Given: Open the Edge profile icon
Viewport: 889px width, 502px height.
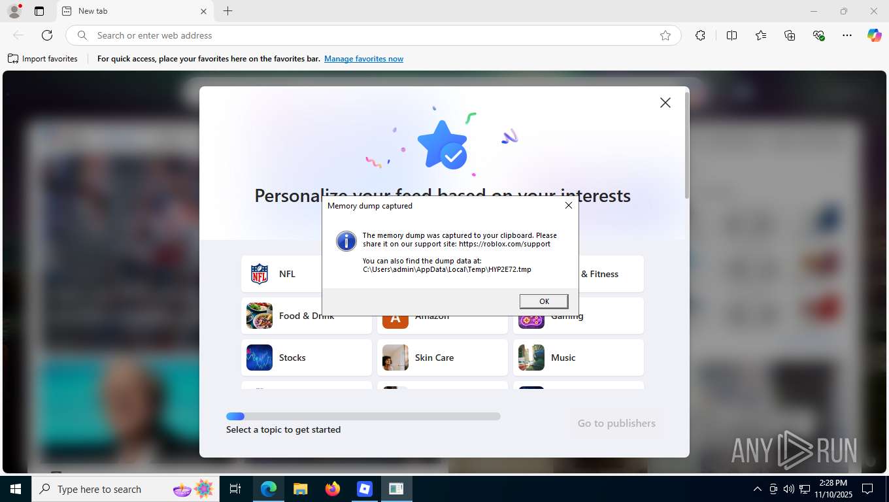Looking at the screenshot, I should point(14,11).
